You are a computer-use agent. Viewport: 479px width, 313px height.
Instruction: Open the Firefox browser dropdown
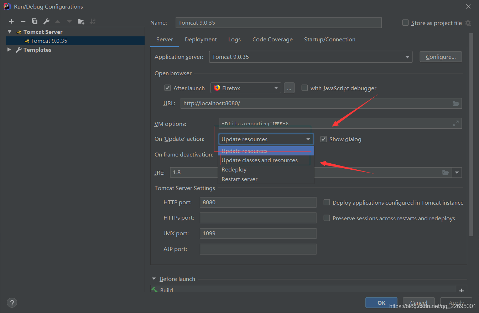pyautogui.click(x=246, y=88)
